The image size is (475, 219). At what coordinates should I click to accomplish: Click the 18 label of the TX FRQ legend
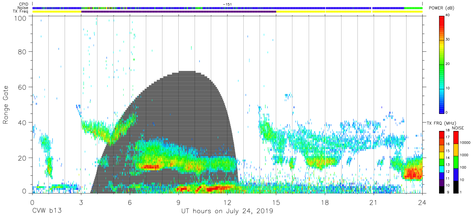coord(448,131)
